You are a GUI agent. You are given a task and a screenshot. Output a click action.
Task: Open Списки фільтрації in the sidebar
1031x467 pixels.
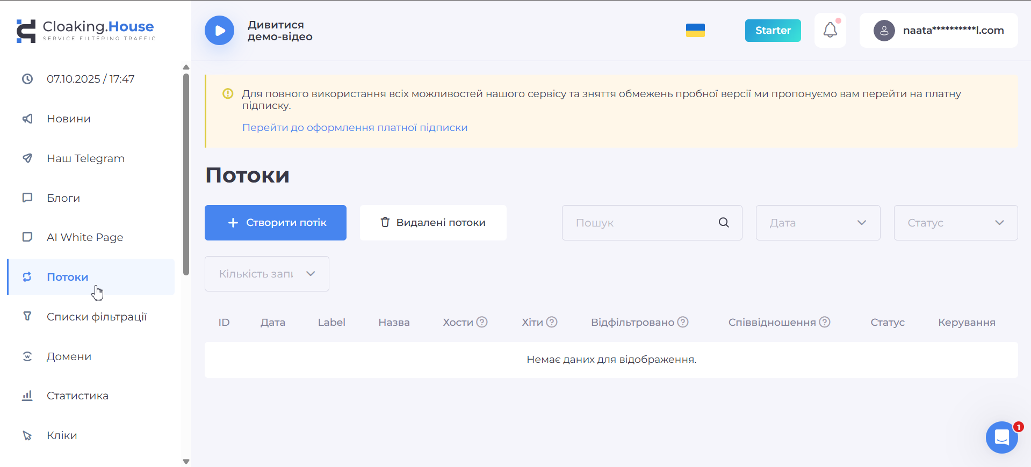pyautogui.click(x=96, y=317)
